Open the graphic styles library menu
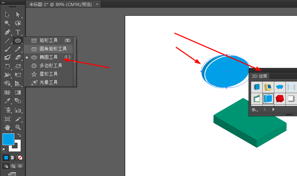Screen dimensions: 297x176 pyautogui.click(x=255, y=110)
